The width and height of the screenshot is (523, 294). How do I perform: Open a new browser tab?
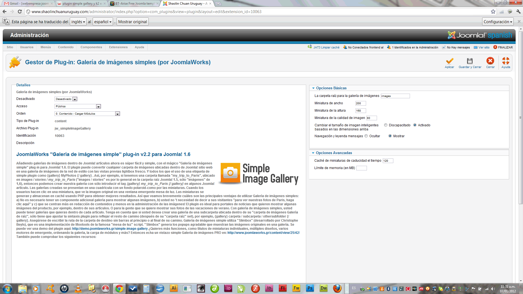tap(218, 4)
